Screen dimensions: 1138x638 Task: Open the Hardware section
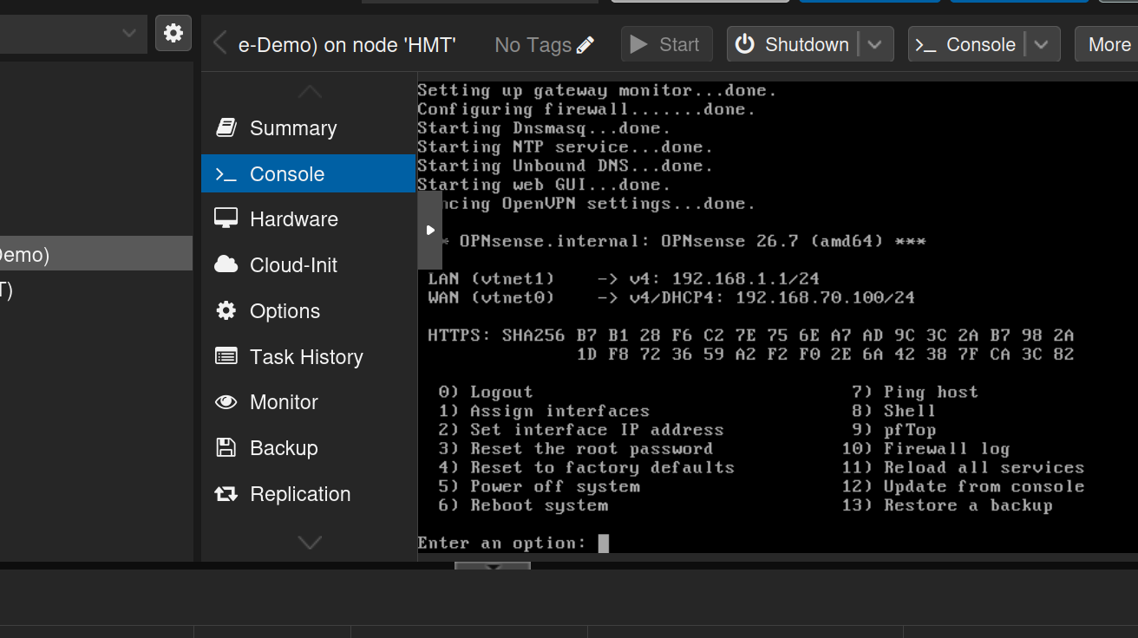(309, 219)
